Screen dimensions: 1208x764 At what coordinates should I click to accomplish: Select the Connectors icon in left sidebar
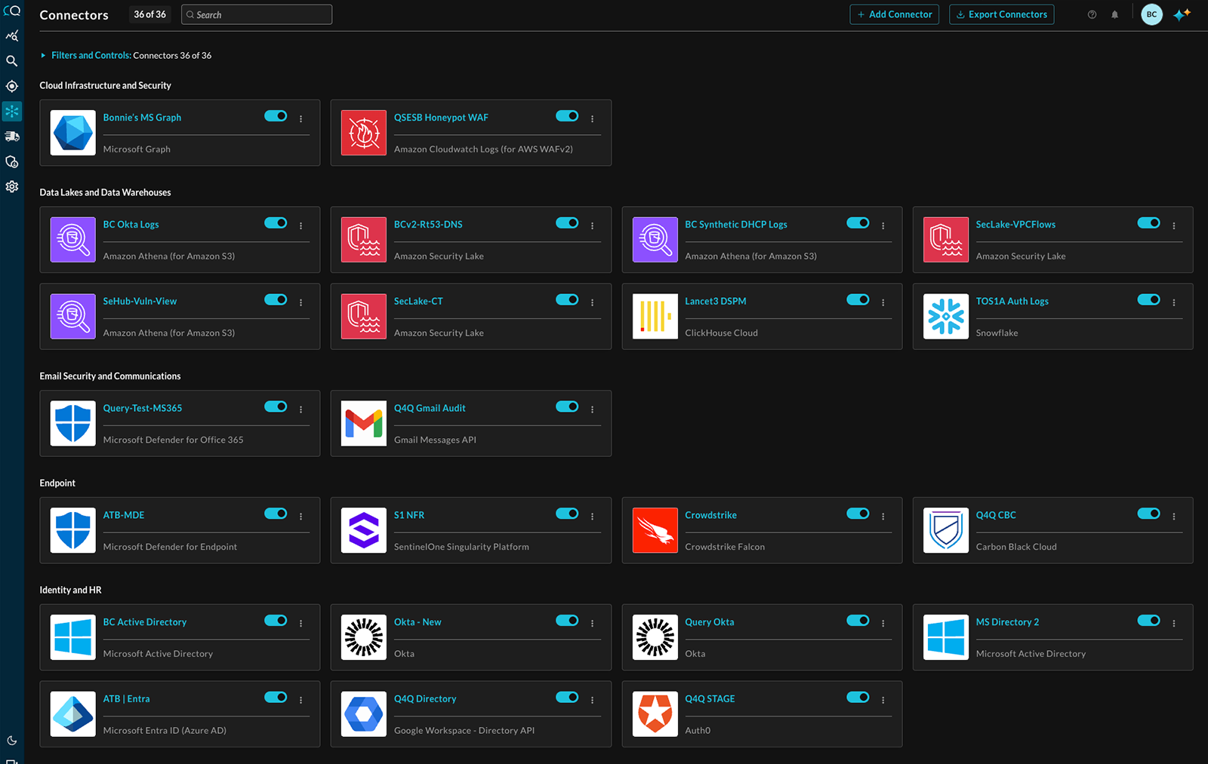11,112
